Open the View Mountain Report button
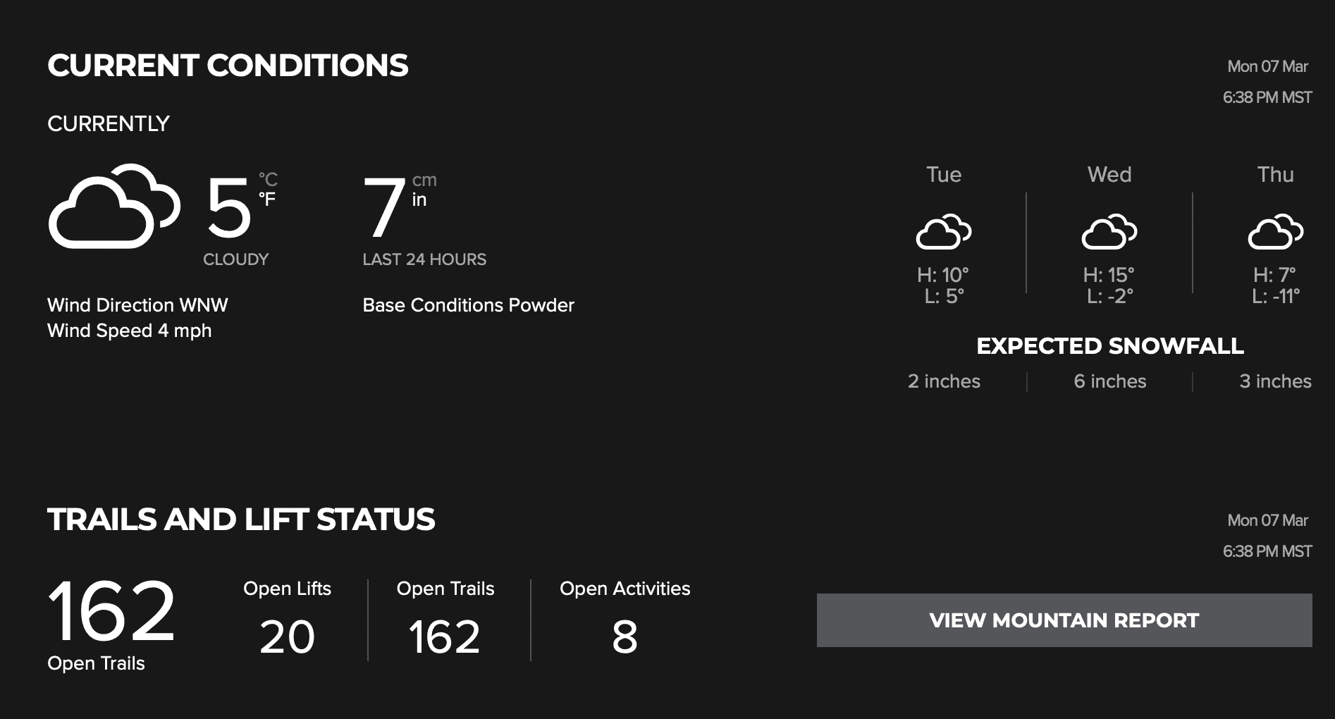 1064,620
